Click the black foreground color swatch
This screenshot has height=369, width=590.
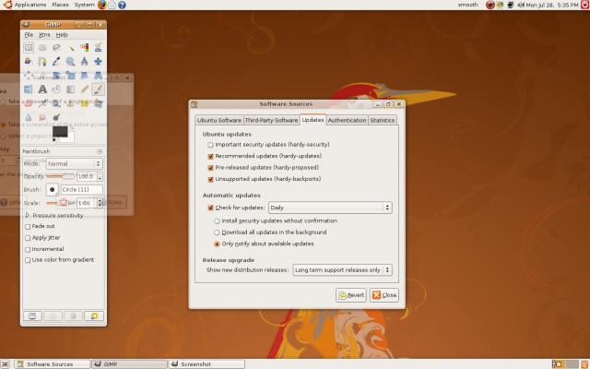tap(60, 131)
